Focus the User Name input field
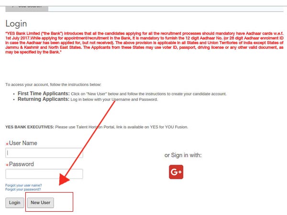 click(x=44, y=153)
